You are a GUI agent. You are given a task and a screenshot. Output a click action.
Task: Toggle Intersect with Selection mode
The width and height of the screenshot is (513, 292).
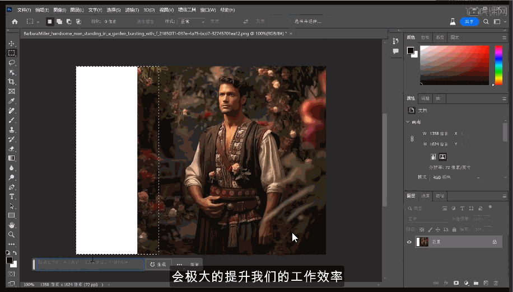(78, 22)
